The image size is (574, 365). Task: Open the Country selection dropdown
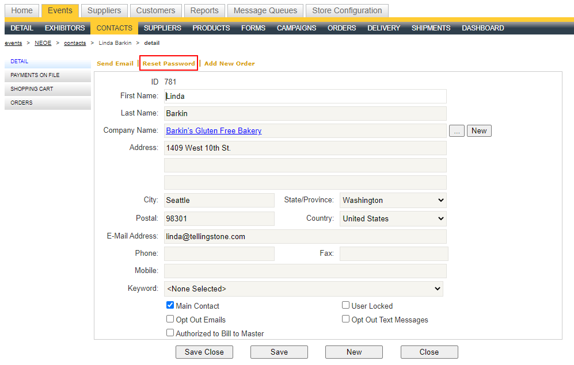[393, 218]
